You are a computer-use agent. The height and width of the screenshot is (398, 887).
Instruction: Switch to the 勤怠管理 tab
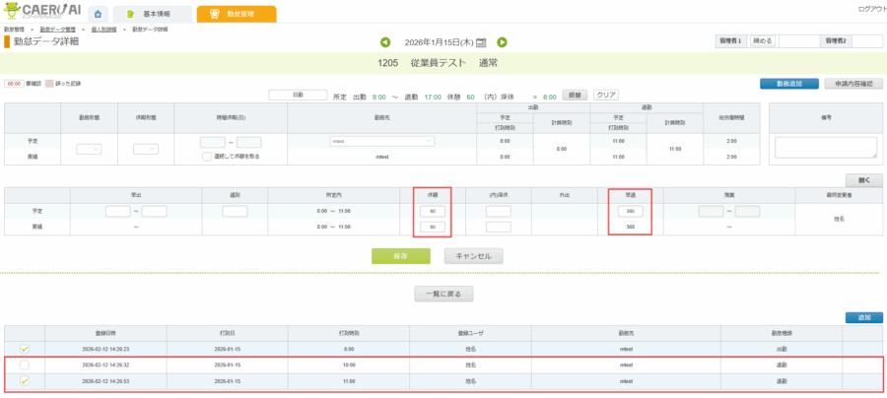coord(236,14)
